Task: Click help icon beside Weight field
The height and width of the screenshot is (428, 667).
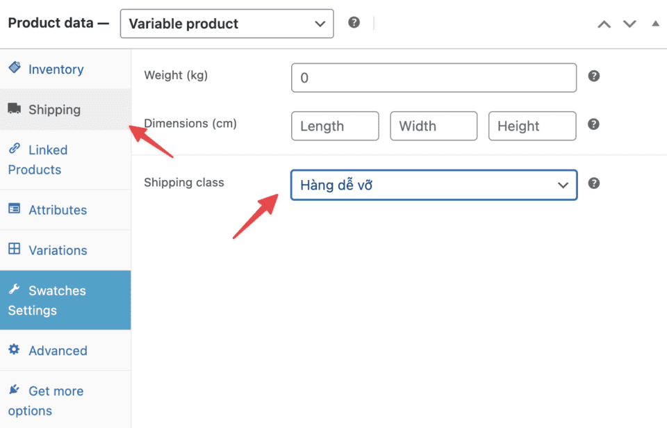Action: coord(593,76)
